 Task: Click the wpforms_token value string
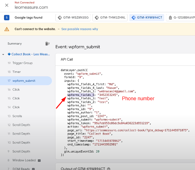pos(121,123)
